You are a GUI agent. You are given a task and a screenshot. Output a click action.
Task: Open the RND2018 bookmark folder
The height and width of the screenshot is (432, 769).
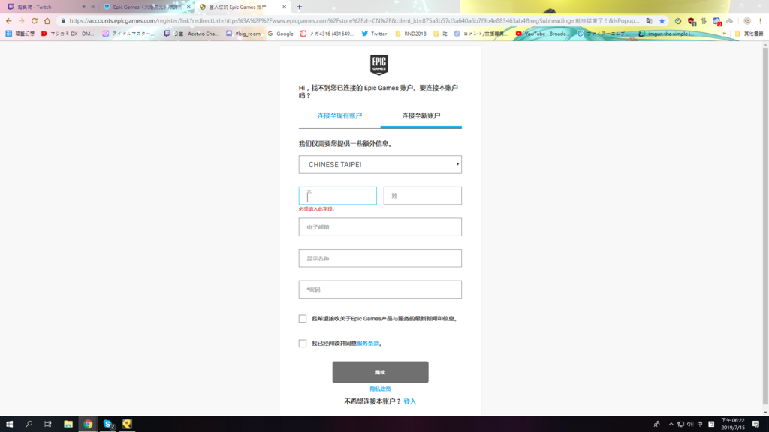(411, 34)
